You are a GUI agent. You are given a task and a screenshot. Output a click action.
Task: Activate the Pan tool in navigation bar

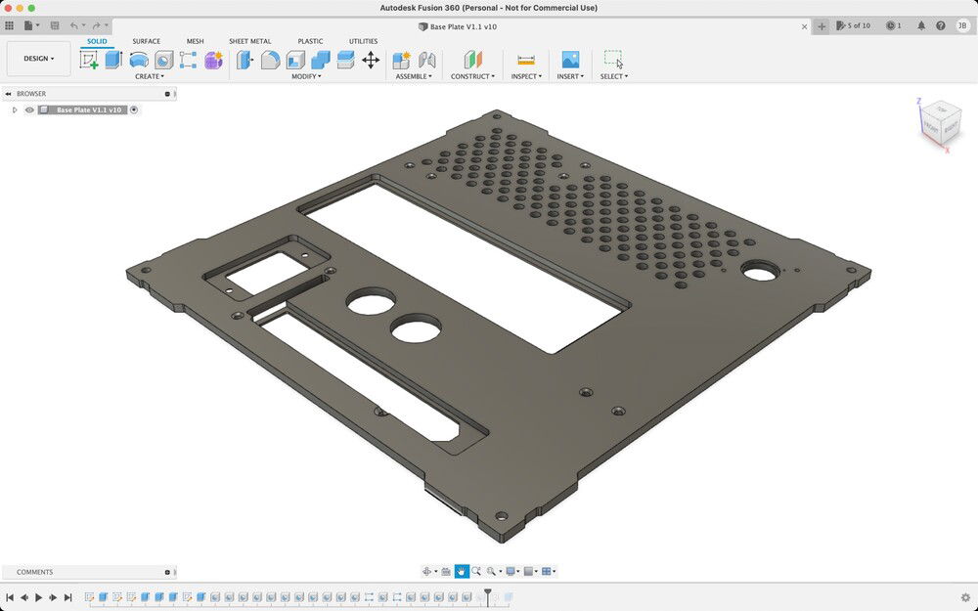pos(461,571)
